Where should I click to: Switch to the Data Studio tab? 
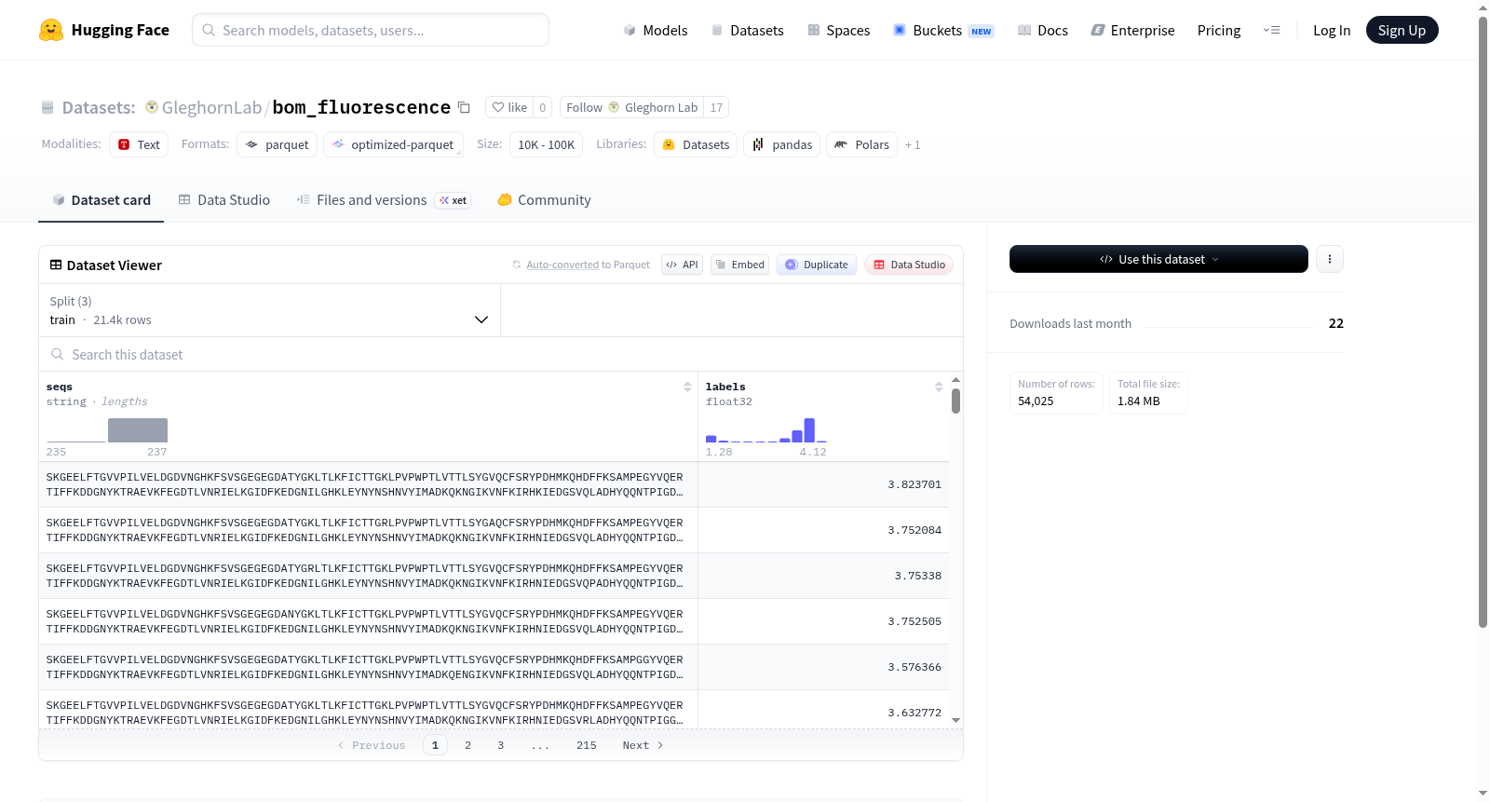(x=224, y=200)
